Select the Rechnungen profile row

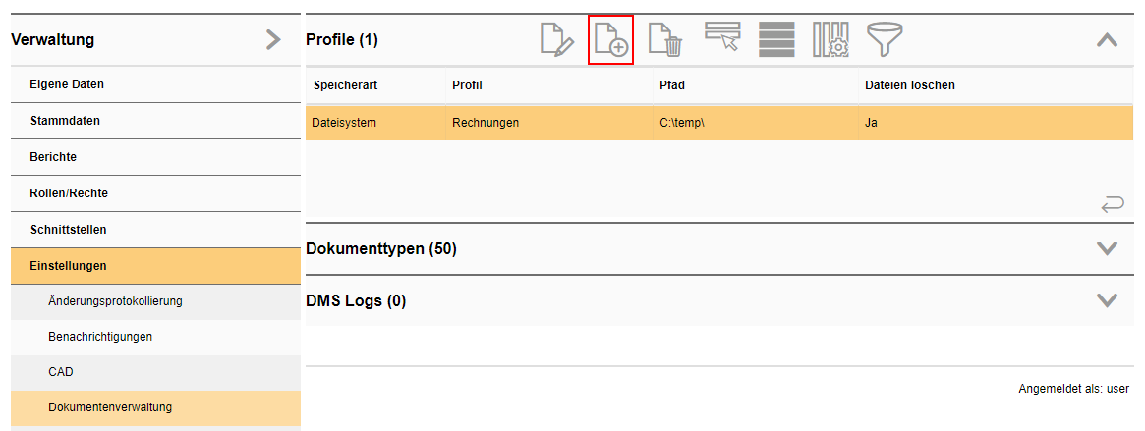[486, 123]
